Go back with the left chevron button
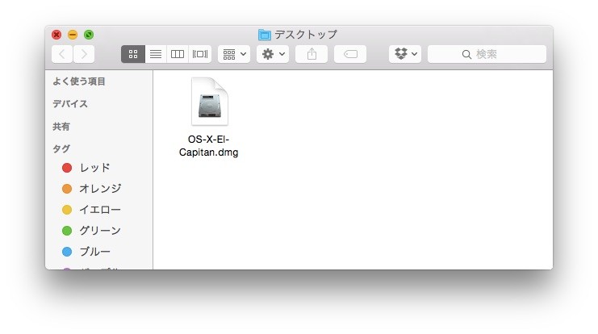The height and width of the screenshot is (334, 598). pyautogui.click(x=62, y=54)
